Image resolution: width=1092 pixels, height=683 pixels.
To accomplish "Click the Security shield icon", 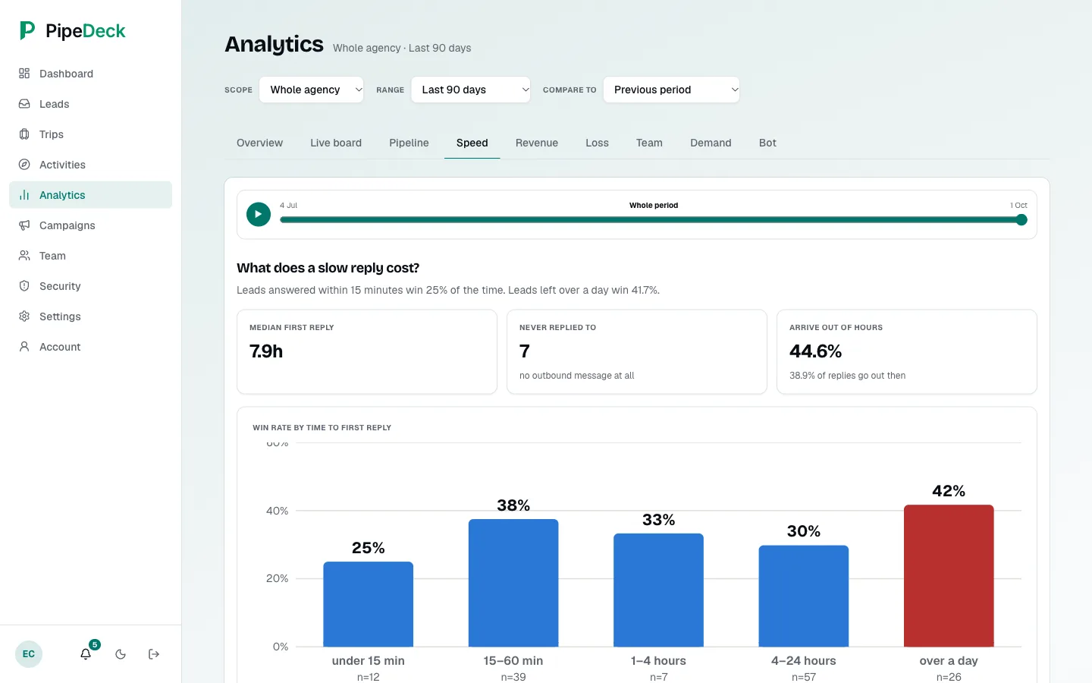I will [24, 286].
